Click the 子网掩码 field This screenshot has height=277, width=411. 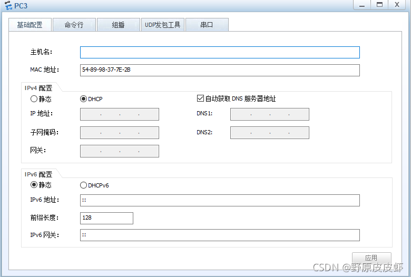pos(120,133)
